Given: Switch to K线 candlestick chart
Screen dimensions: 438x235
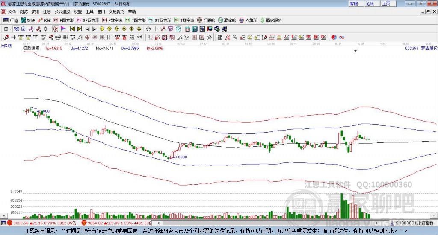Looking at the screenshot, I should click(x=44, y=20).
